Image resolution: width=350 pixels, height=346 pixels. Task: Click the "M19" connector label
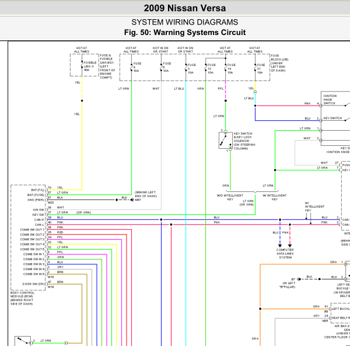51,287
